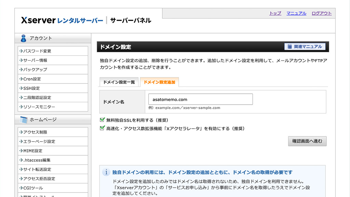The height and width of the screenshot is (197, 350).
Task: Click the ドメイン名 label cell
Action: click(x=122, y=102)
